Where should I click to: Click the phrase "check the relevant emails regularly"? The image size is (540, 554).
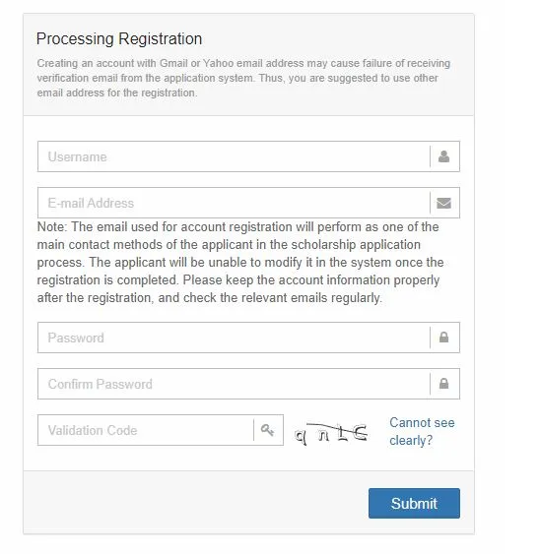[x=283, y=298]
